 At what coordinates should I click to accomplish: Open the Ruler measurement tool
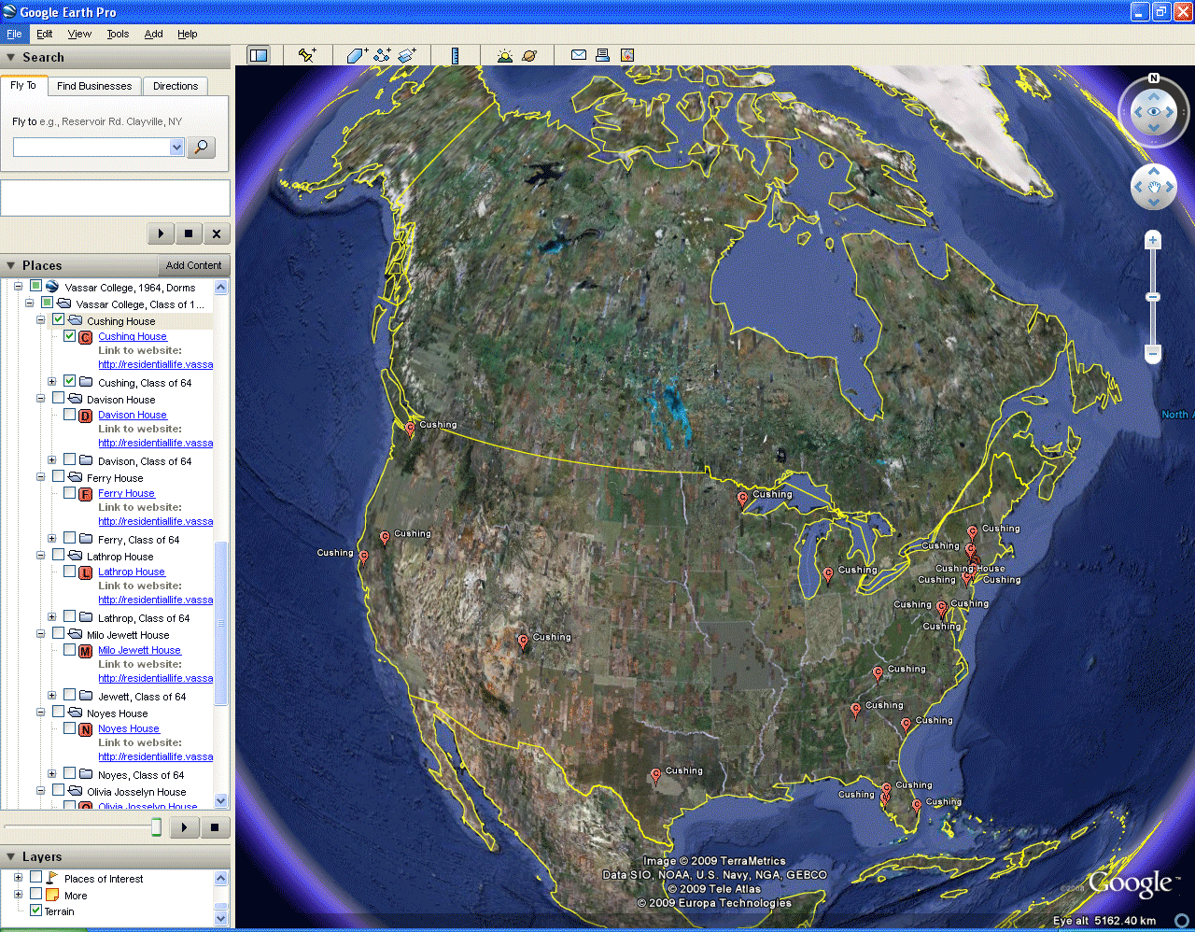click(x=455, y=56)
